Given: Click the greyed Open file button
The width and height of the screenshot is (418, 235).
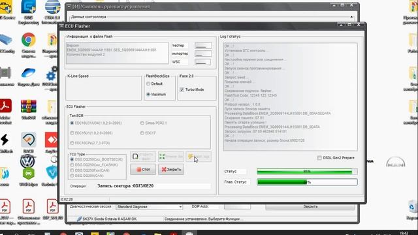Looking at the screenshot, I should click(x=143, y=157).
